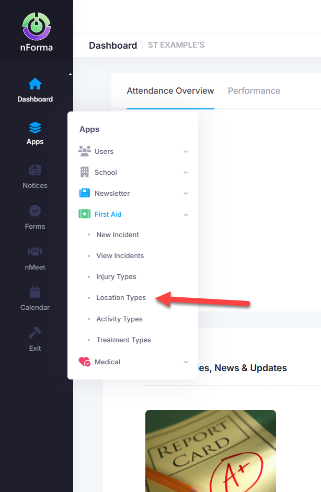Open New Incident menu entry
The image size is (321, 492).
click(x=118, y=234)
